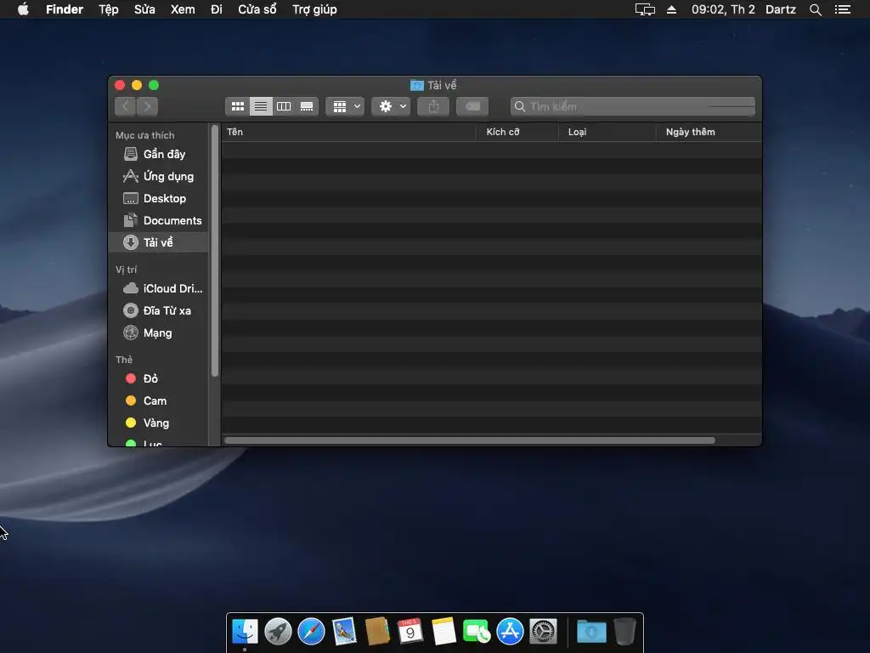Open Contacts book in the Dock
The width and height of the screenshot is (870, 653).
coord(377,632)
